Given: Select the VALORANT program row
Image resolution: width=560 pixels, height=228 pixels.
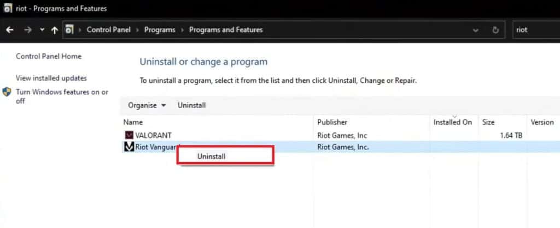Looking at the screenshot, I should [x=341, y=135].
